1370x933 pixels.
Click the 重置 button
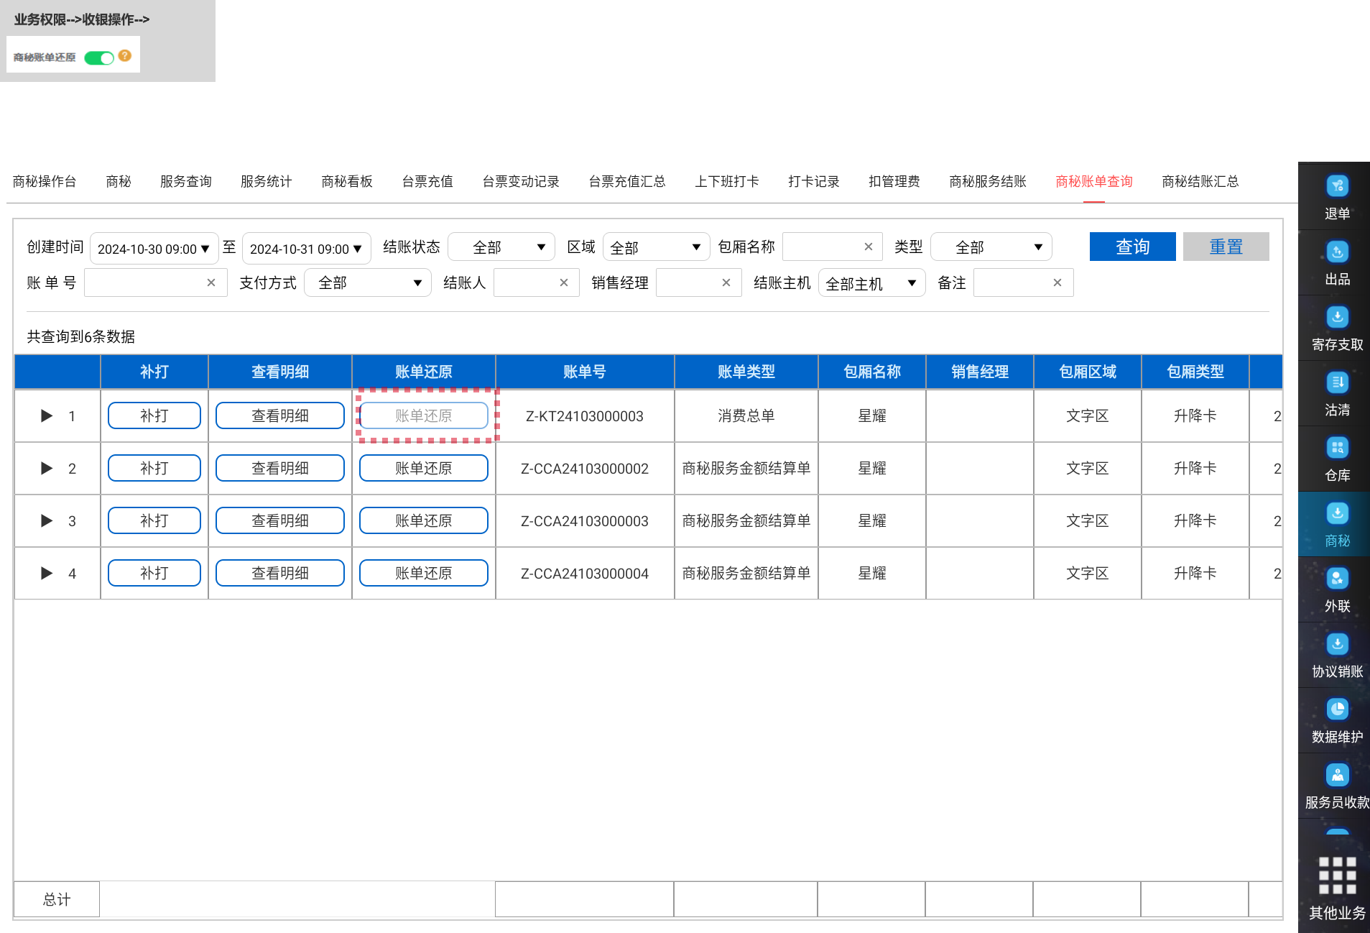[1226, 247]
